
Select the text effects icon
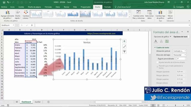point(161,41)
